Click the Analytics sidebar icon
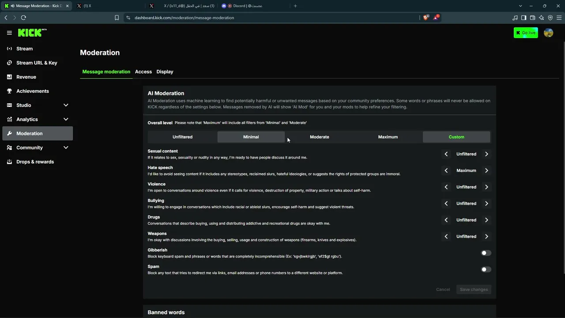565x318 pixels. pyautogui.click(x=9, y=119)
